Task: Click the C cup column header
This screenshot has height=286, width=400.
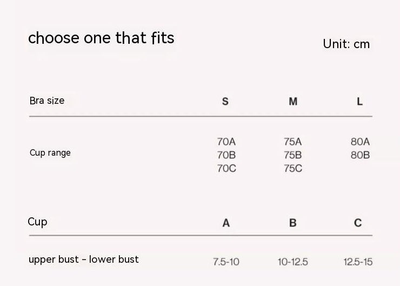Action: coord(358,223)
